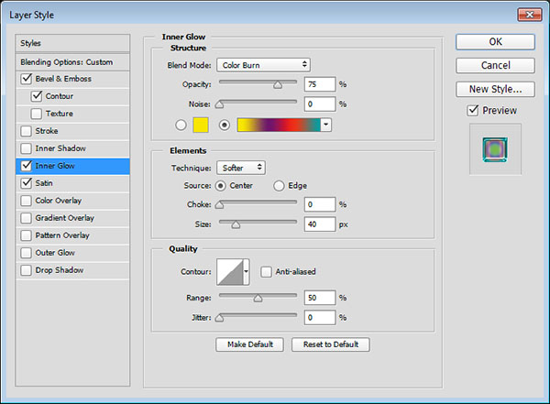Screen dimensions: 550x404
Task: Enable the Anti-aliased checkbox
Action: point(266,271)
